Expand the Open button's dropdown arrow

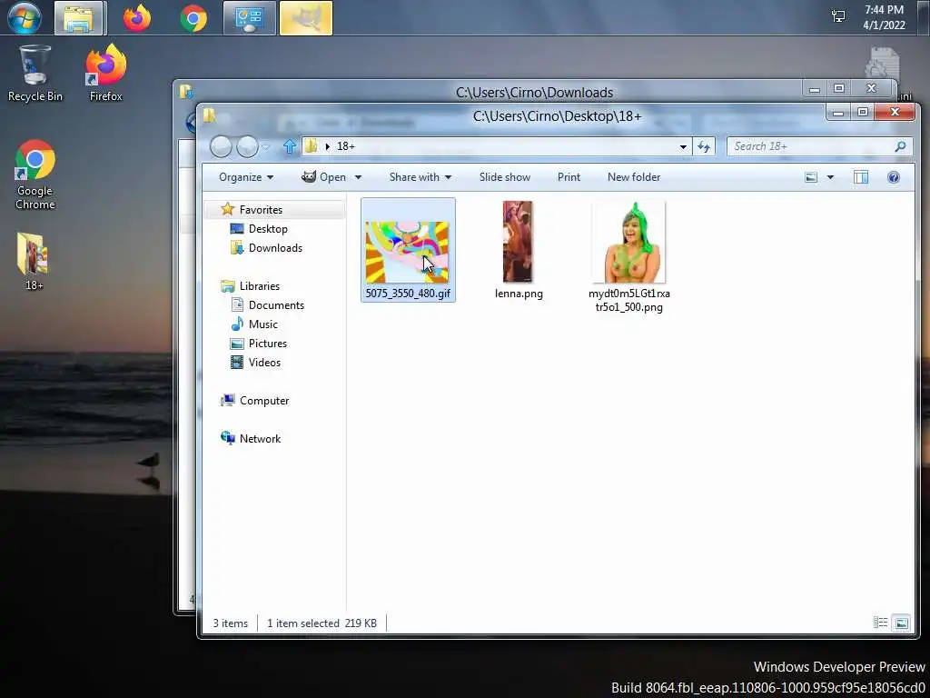[358, 177]
